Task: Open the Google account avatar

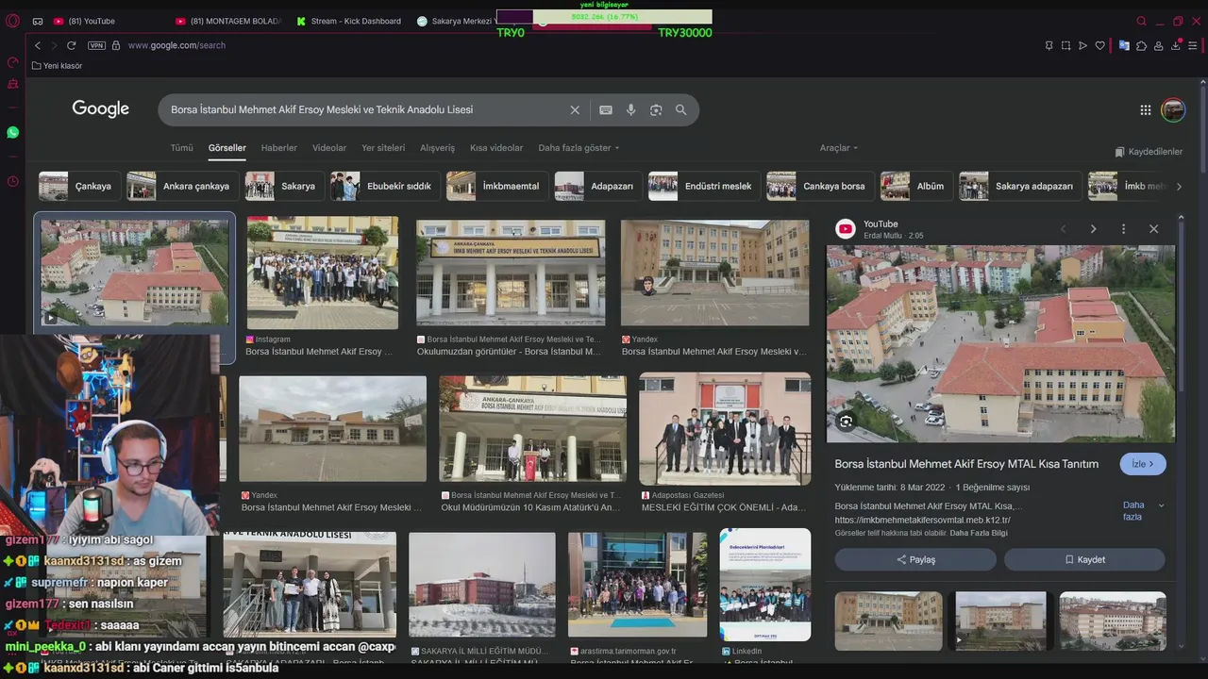Action: (x=1173, y=110)
